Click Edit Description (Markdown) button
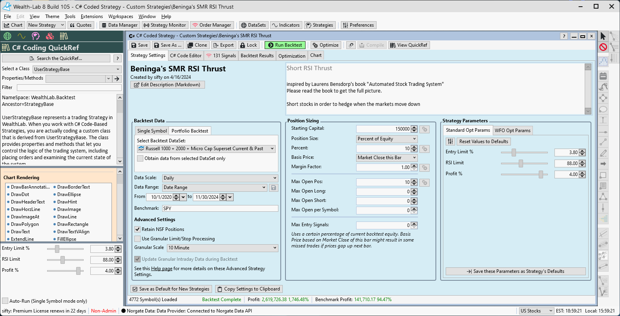The image size is (620, 316). (168, 85)
